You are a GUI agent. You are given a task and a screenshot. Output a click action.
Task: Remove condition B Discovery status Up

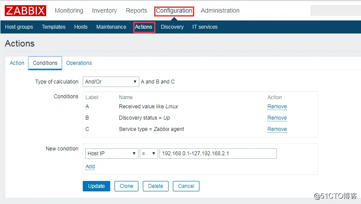277,118
